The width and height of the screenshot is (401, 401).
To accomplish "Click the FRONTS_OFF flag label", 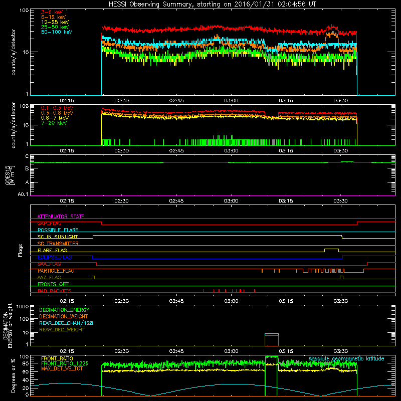I will [x=53, y=284].
